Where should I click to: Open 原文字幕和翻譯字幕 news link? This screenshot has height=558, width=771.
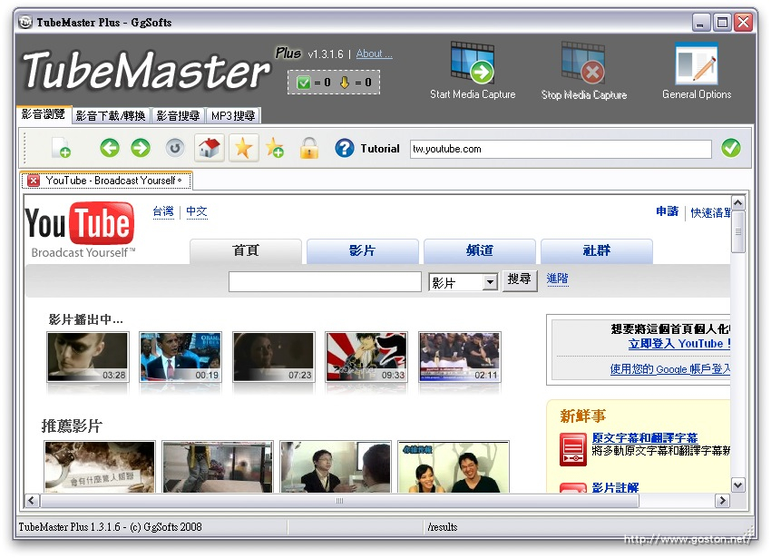tap(645, 437)
